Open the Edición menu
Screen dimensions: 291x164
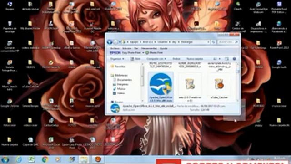(126, 48)
